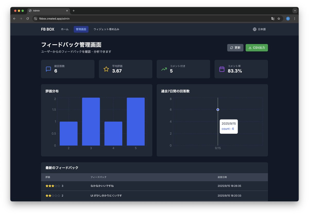
Task: Click the trend arrow icon for コメント付き
Action: [164, 69]
